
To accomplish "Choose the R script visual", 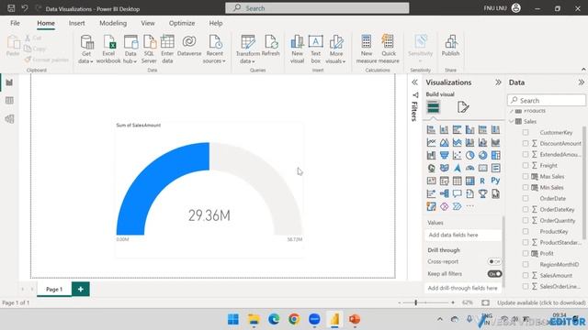I will coord(482,181).
